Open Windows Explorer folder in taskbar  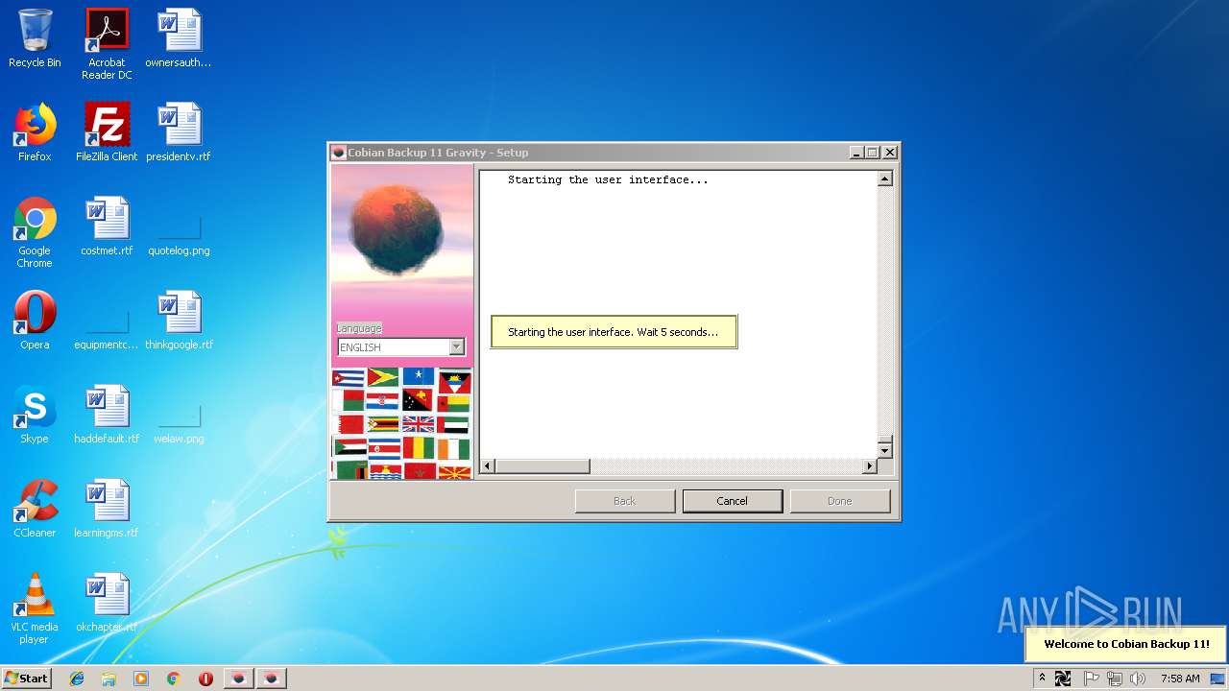coord(108,679)
